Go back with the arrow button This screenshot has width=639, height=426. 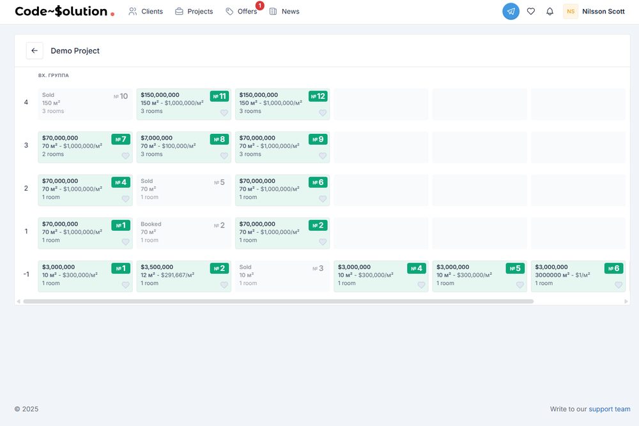pos(35,50)
